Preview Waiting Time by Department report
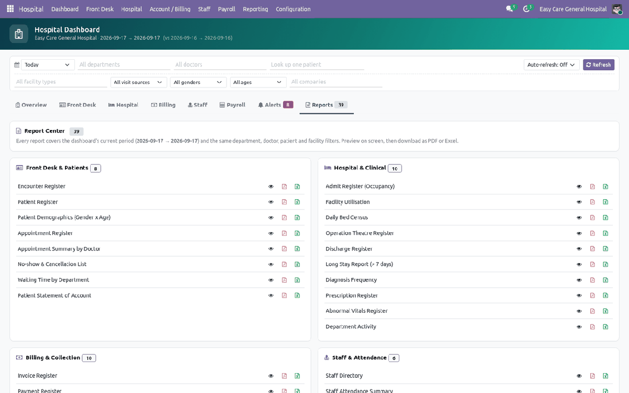 pyautogui.click(x=271, y=280)
